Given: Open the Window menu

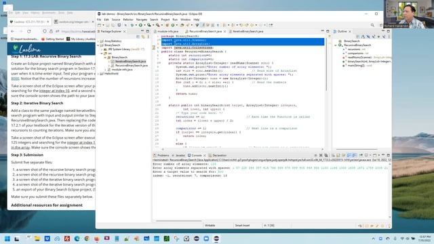Looking at the screenshot, I should [x=185, y=20].
